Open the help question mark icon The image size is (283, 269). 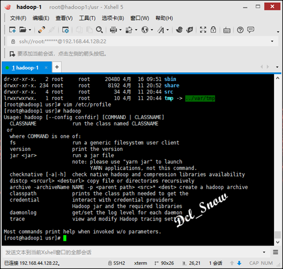click(240, 30)
